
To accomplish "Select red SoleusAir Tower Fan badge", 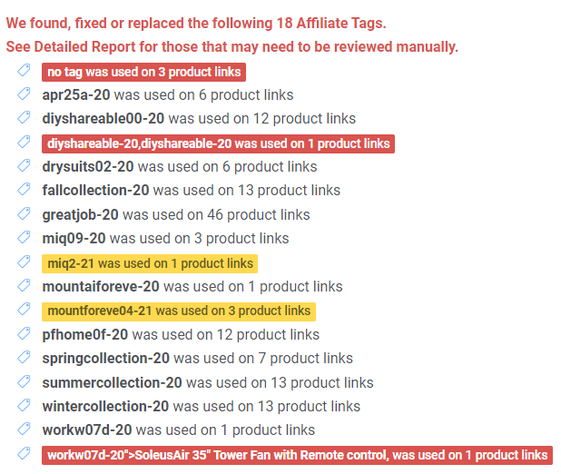I will click(298, 455).
